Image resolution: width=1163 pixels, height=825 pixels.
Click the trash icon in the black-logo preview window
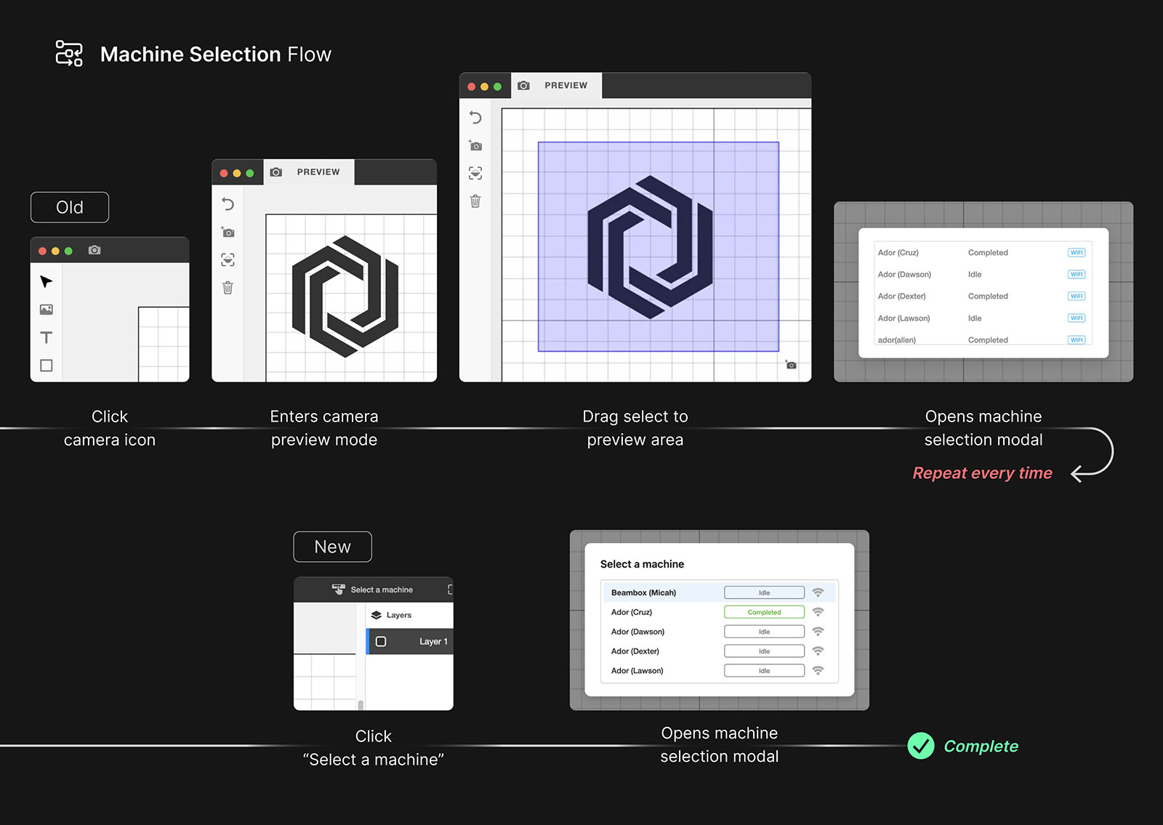point(228,288)
